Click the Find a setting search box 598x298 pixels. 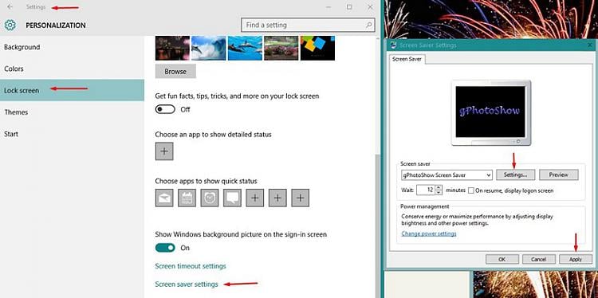pos(308,25)
